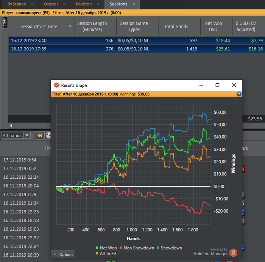Click the 1 419 total hands cell

tap(192, 49)
